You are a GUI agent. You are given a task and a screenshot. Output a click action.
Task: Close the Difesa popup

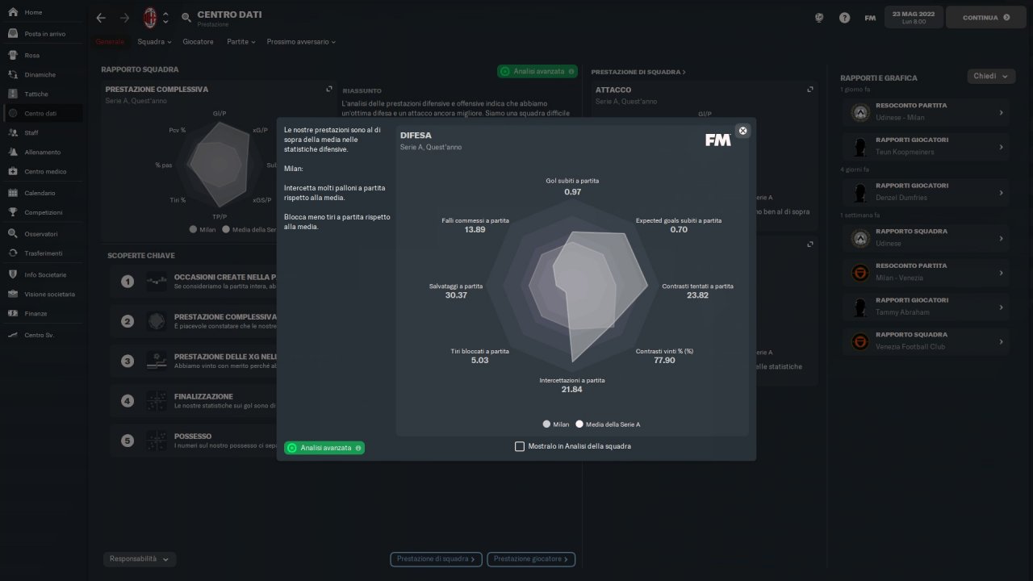click(742, 131)
